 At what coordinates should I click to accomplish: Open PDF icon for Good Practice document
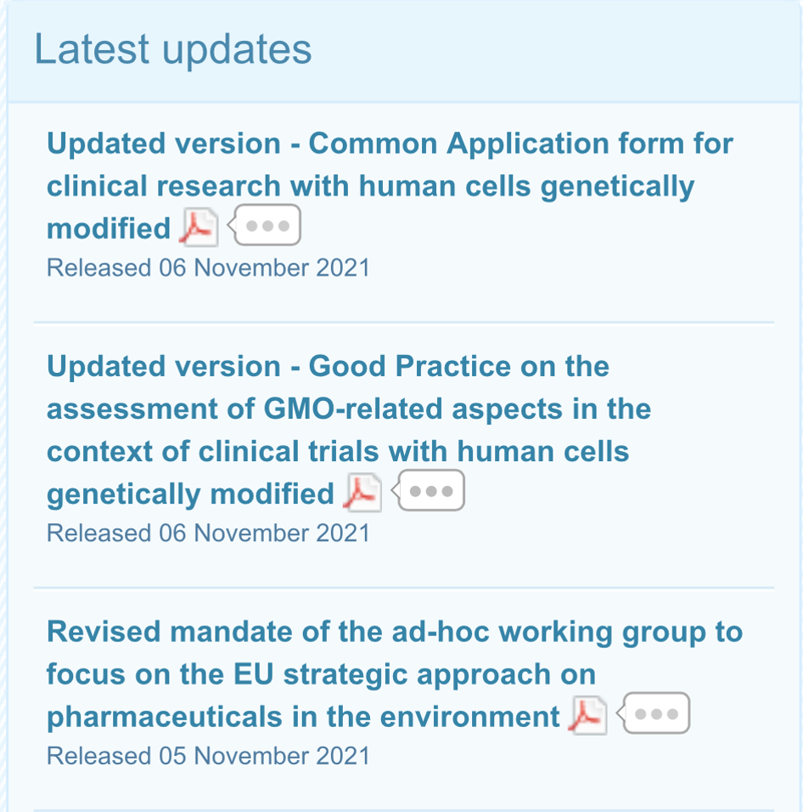(362, 493)
